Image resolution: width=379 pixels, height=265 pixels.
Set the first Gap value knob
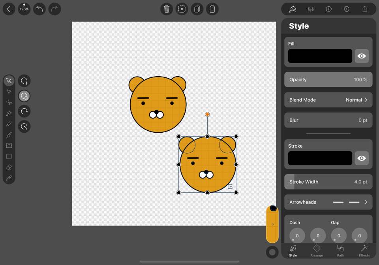[x=339, y=235]
